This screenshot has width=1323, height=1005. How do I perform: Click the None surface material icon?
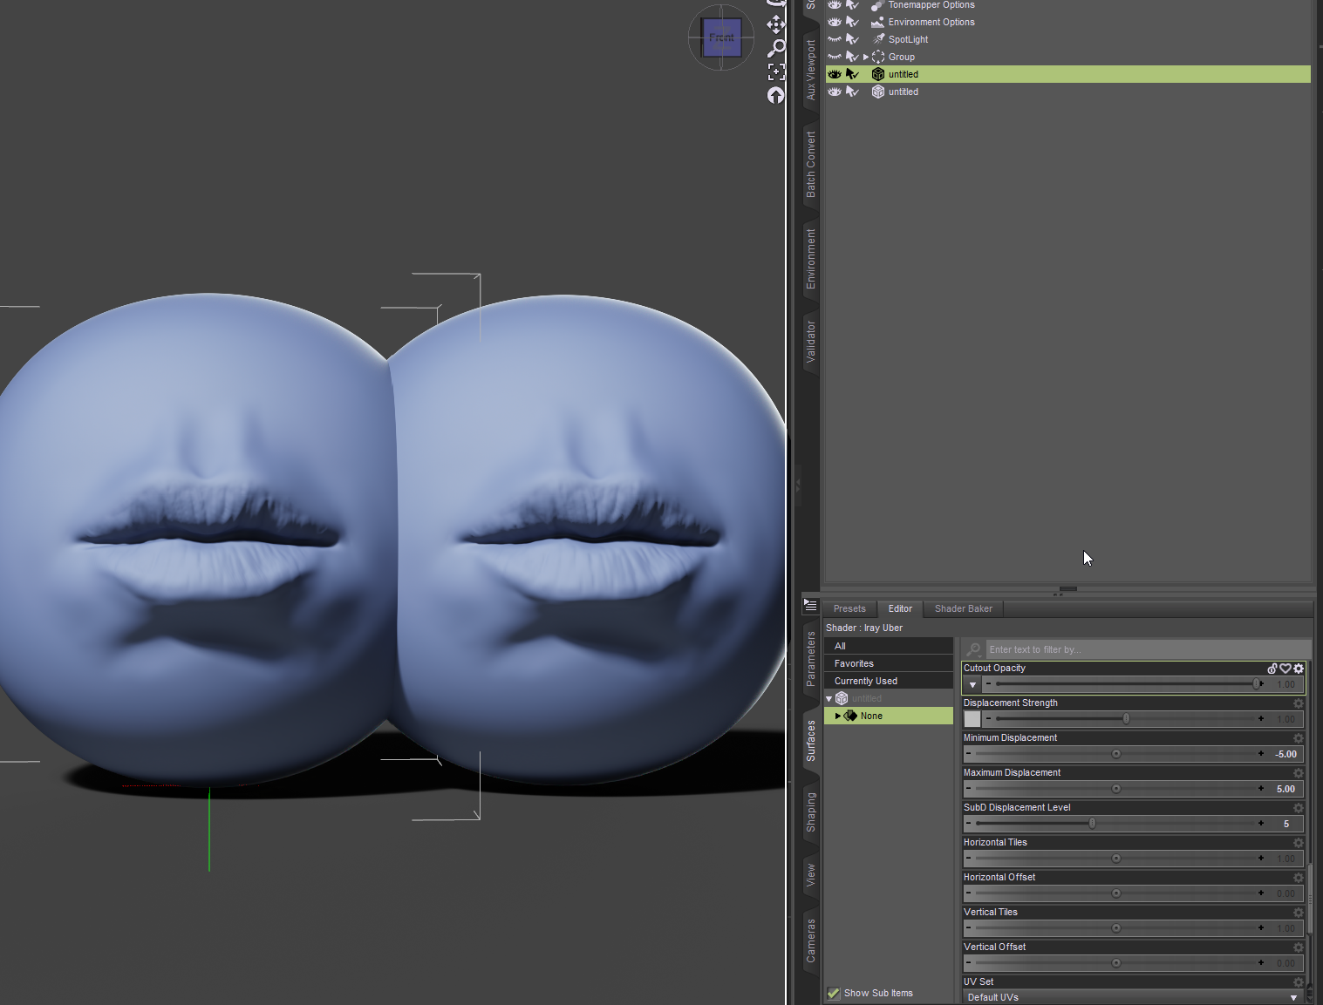(x=850, y=716)
